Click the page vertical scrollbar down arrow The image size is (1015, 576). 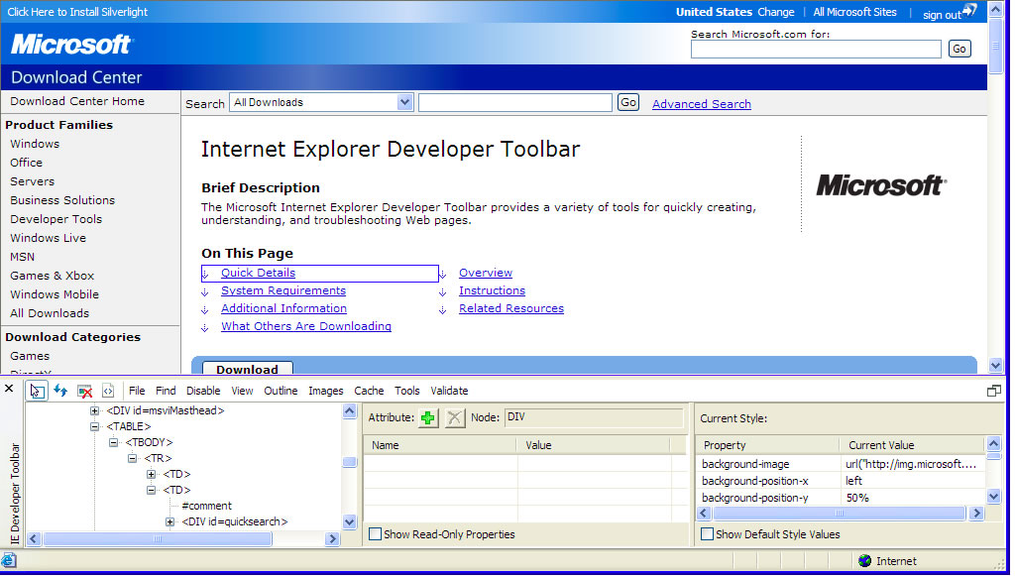[x=996, y=366]
